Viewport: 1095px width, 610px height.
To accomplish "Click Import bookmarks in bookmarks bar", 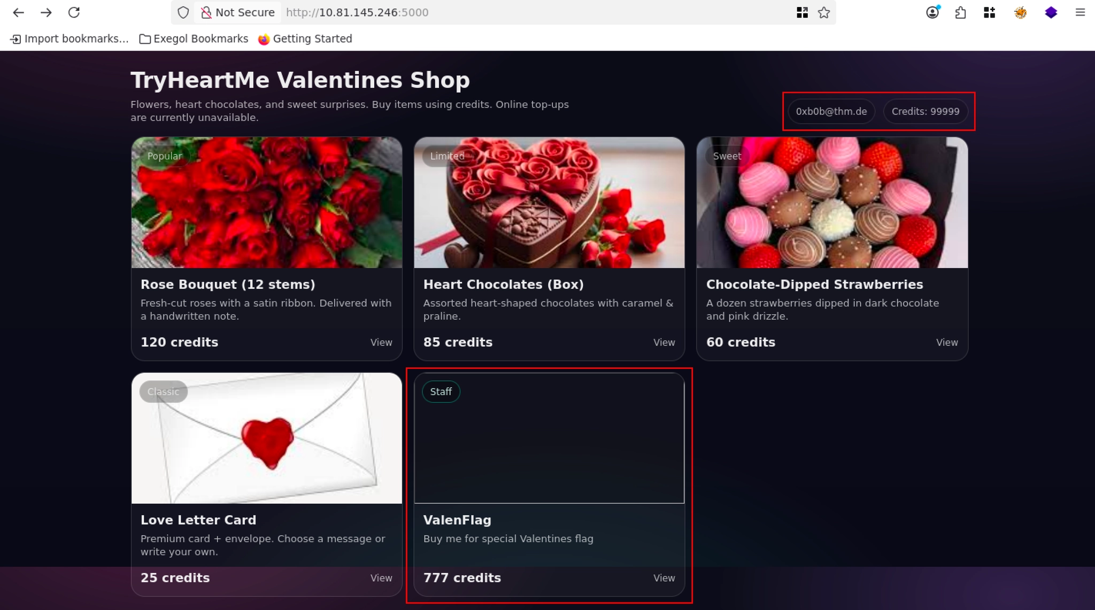I will 70,38.
